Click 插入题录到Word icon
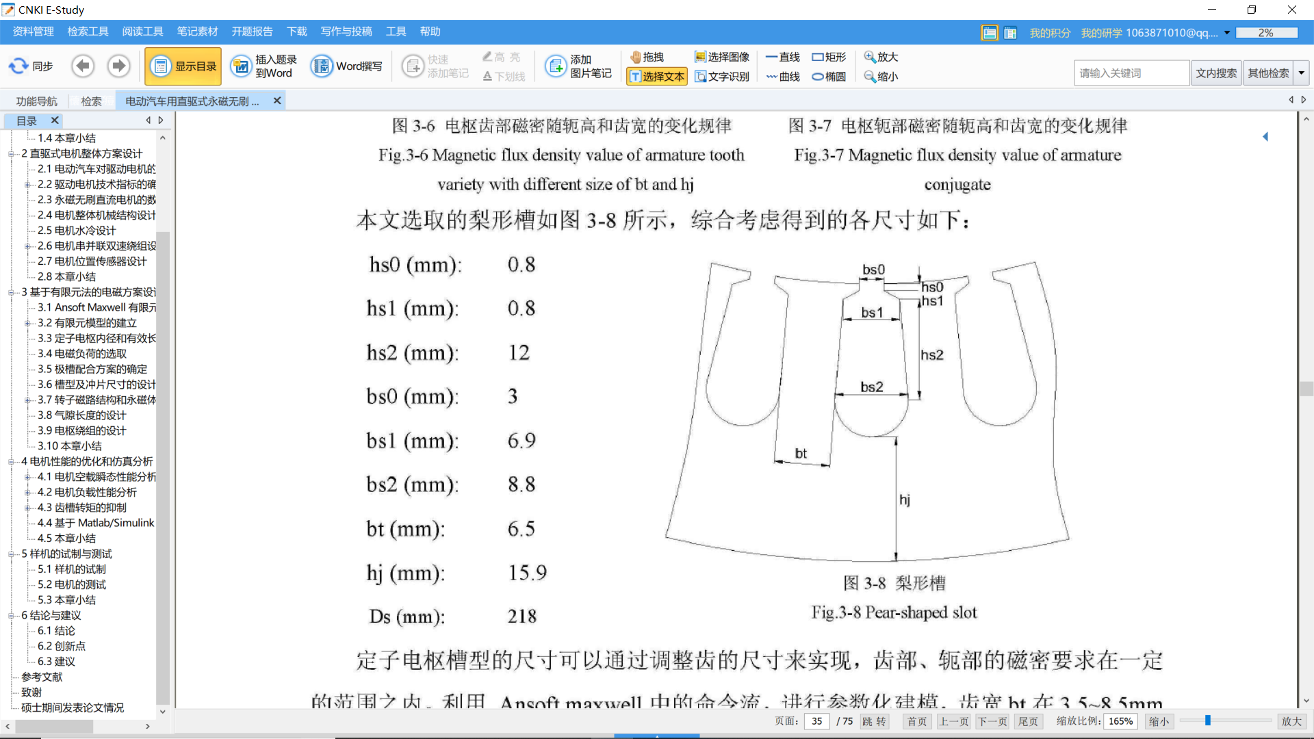This screenshot has width=1314, height=739. pyautogui.click(x=241, y=66)
